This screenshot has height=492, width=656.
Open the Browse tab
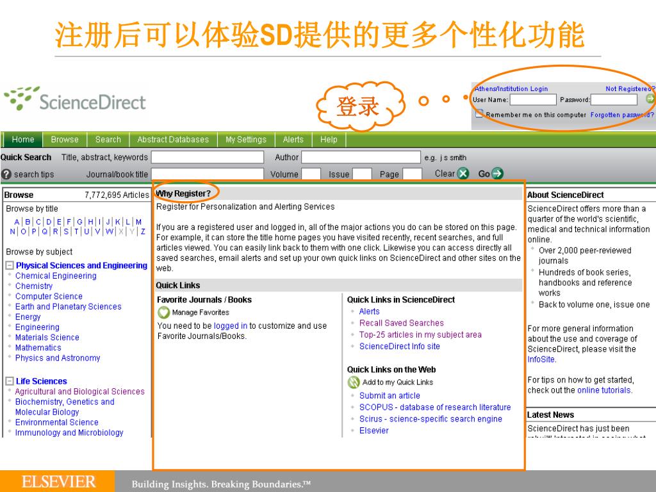click(65, 140)
